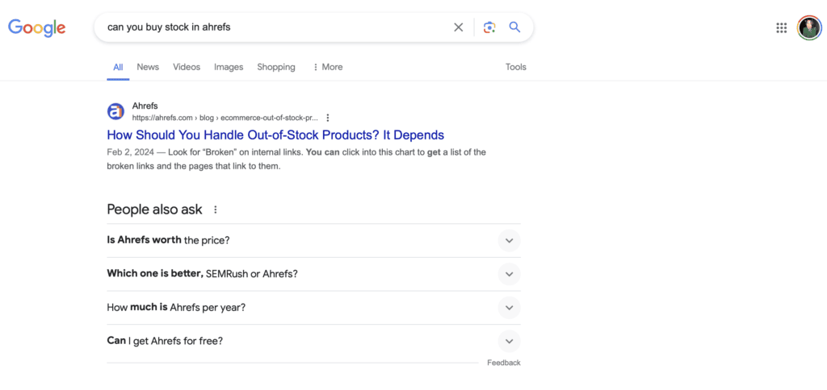The width and height of the screenshot is (827, 390).
Task: Clear the search query with X icon
Action: point(459,27)
